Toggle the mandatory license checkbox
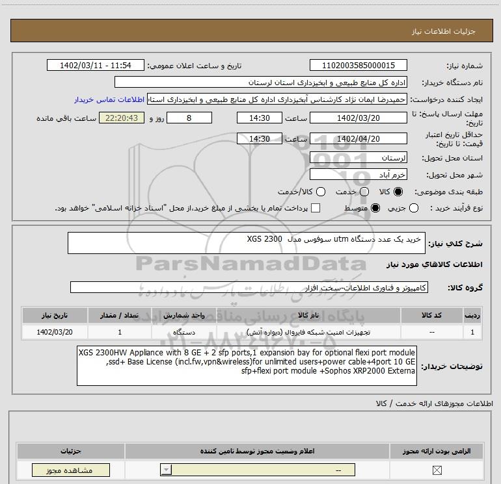Image resolution: width=501 pixels, height=484 pixels. tap(437, 470)
